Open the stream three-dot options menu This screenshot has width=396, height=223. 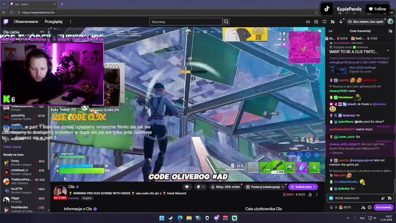coord(316,195)
